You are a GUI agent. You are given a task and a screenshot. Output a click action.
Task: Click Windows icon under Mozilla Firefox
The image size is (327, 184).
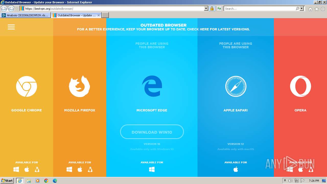click(69, 169)
